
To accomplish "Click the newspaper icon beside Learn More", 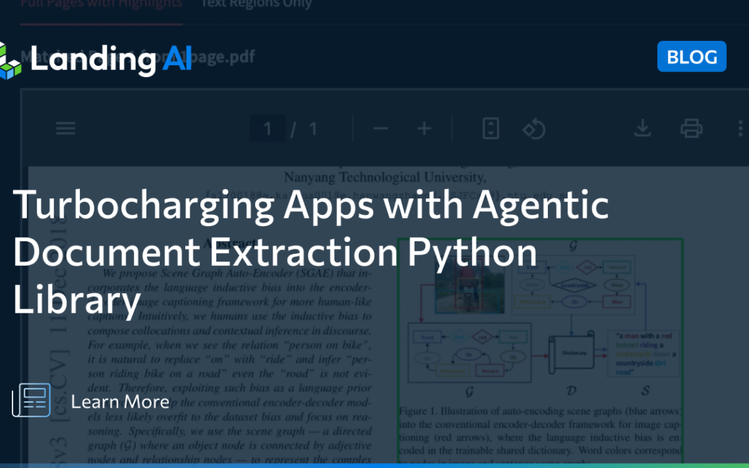I will pos(31,400).
